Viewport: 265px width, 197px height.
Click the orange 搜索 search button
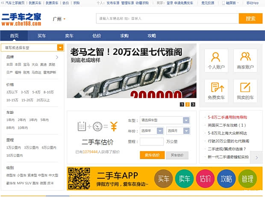[250, 18]
